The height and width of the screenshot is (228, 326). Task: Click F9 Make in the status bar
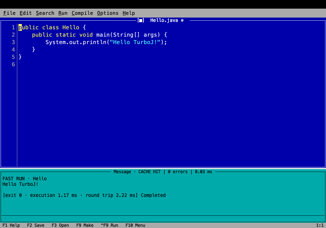[85, 225]
